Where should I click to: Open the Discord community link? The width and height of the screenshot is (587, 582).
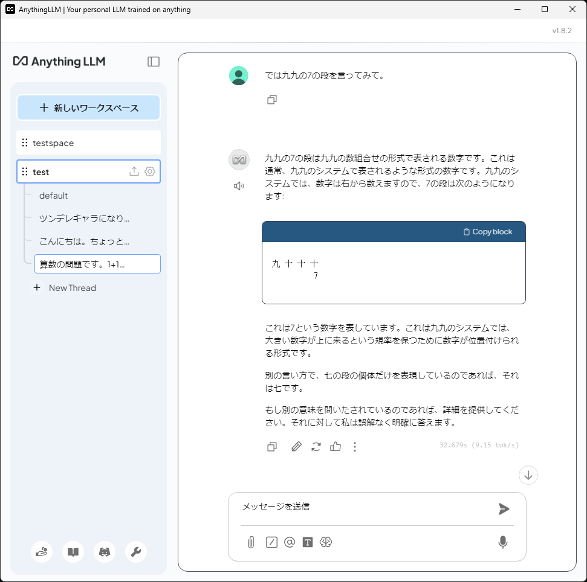104,552
